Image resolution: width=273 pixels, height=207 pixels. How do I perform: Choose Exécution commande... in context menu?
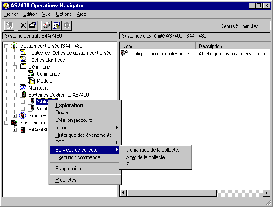[x=85, y=157]
